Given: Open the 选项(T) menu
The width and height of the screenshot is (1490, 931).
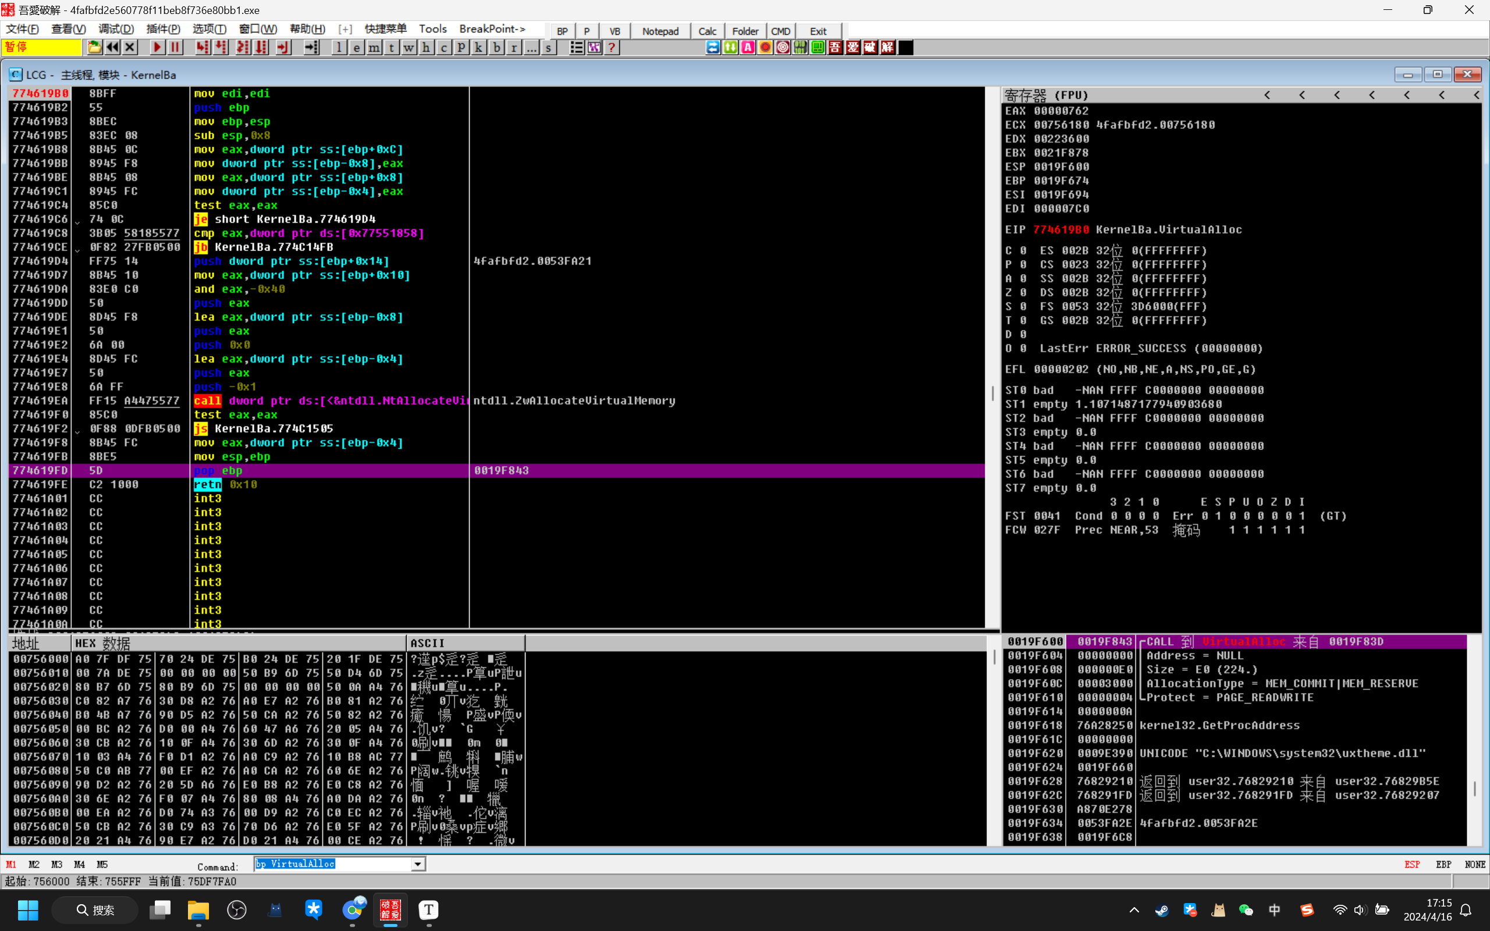Looking at the screenshot, I should coord(210,29).
